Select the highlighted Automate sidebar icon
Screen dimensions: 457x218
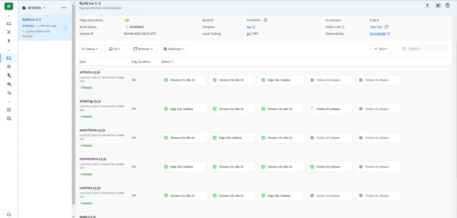point(9,58)
